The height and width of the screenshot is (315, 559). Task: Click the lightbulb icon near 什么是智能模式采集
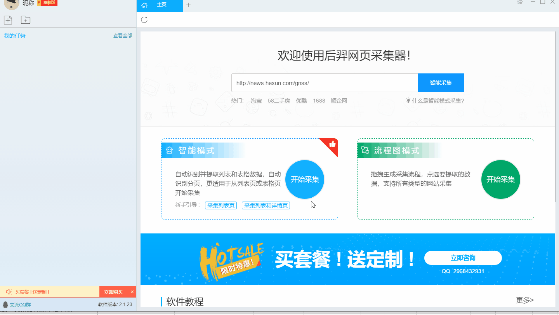click(408, 100)
